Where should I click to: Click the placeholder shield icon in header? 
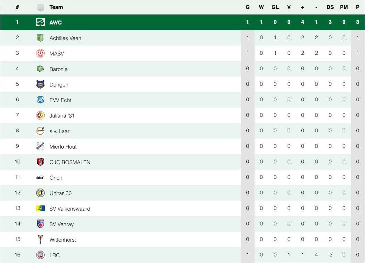[41, 8]
